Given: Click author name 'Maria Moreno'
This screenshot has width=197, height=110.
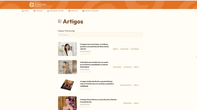Looking at the screenshot, I should click(85, 105).
